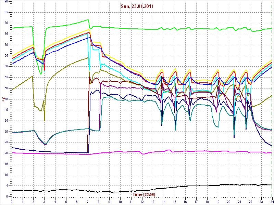
Task: Click hour 16 on the time axis
Action: pos(185,202)
